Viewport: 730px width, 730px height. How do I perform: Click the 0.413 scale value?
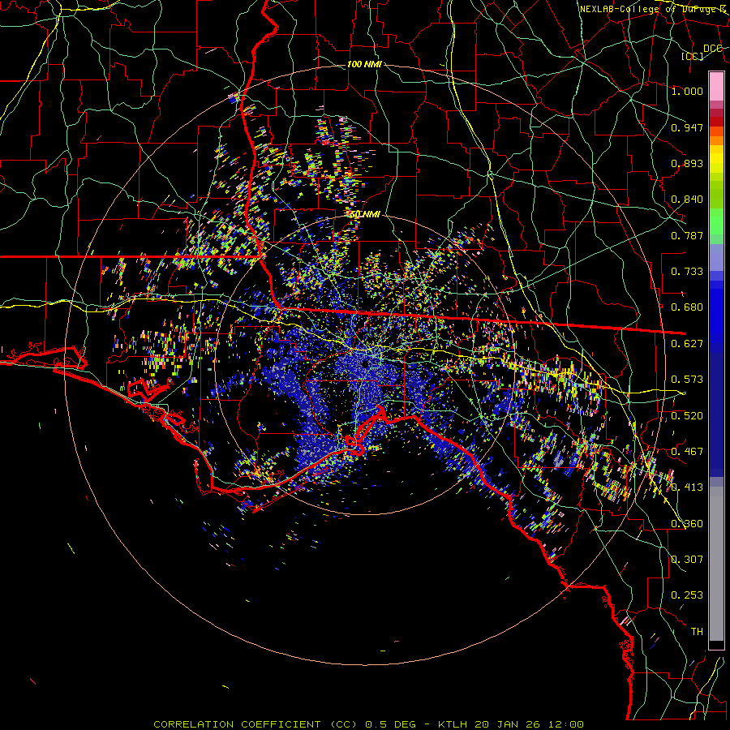(x=687, y=487)
